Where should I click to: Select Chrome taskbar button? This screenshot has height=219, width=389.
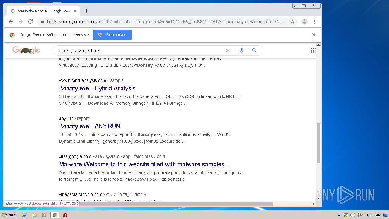(x=55, y=215)
